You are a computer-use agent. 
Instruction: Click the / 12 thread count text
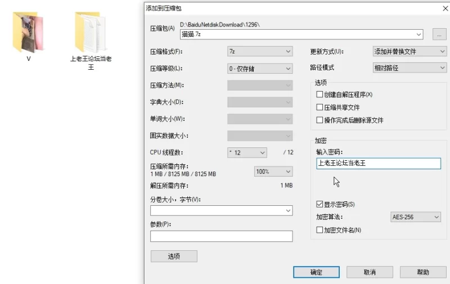pyautogui.click(x=288, y=152)
